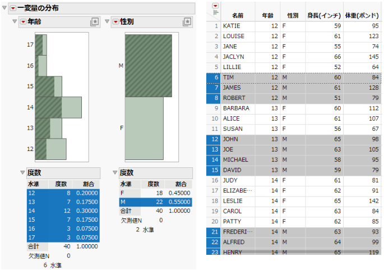Screen dimensions: 384x270
Task: Click the BARBARA name cell
Action: click(x=238, y=108)
